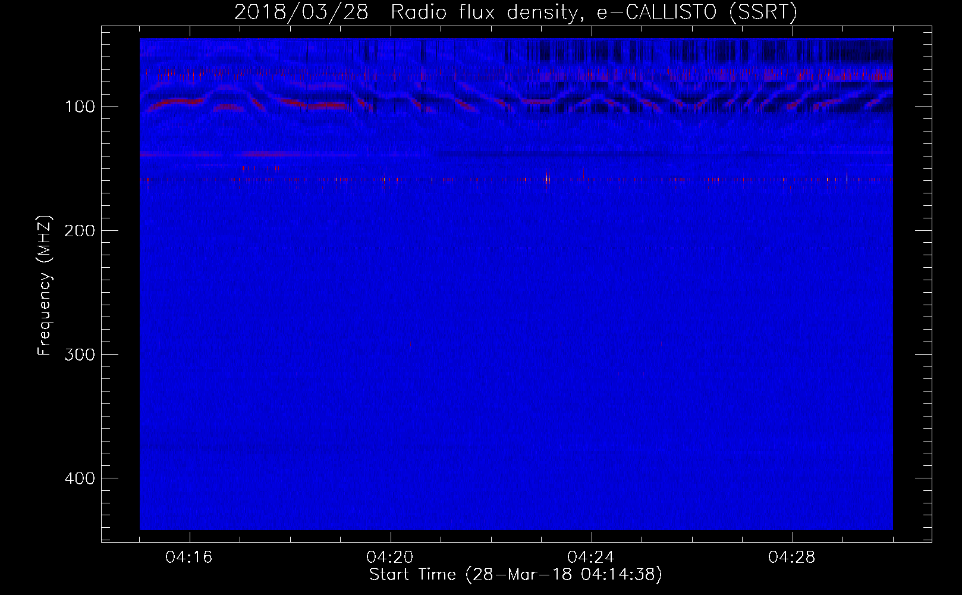Viewport: 962px width, 595px height.
Task: Click the '04:28' time tick label
Action: click(792, 558)
